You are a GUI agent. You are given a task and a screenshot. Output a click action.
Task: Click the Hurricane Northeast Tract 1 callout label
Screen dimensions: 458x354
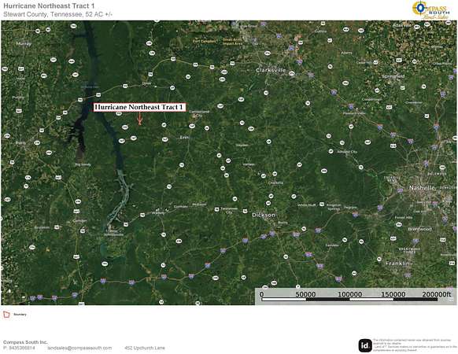point(139,107)
